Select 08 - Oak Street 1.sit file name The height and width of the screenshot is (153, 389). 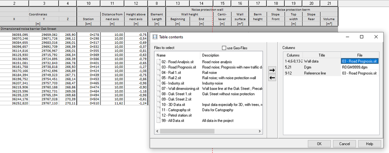pos(176,94)
